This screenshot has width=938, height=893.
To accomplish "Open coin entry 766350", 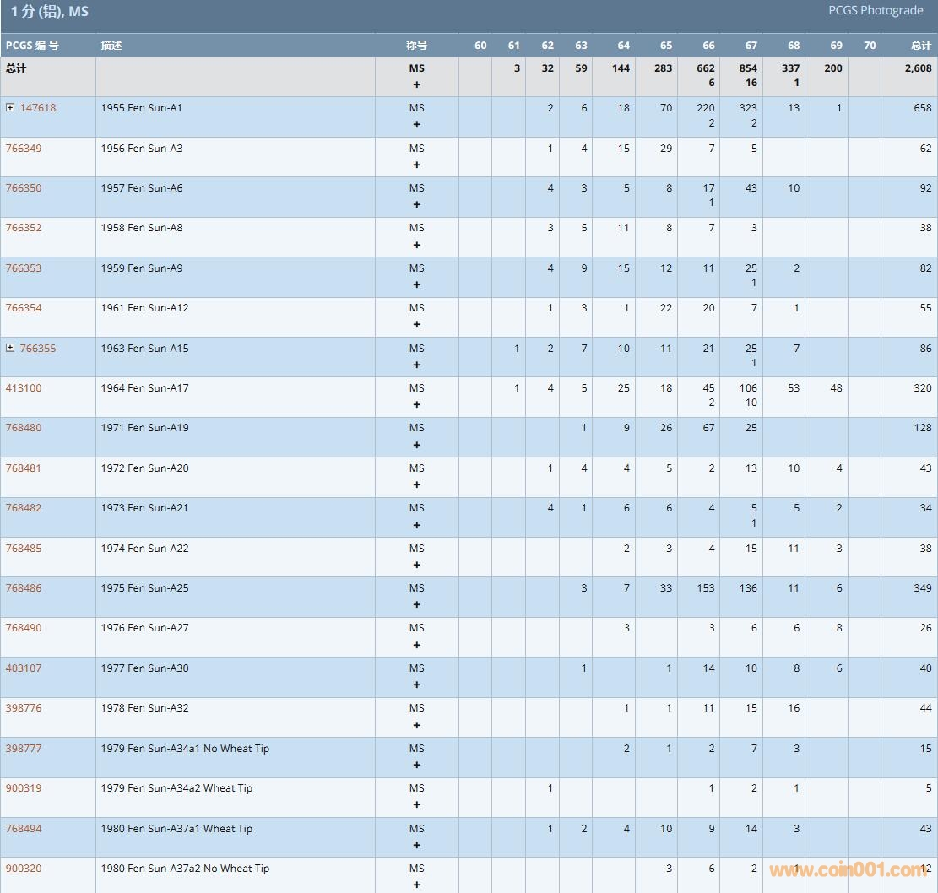I will coord(24,188).
